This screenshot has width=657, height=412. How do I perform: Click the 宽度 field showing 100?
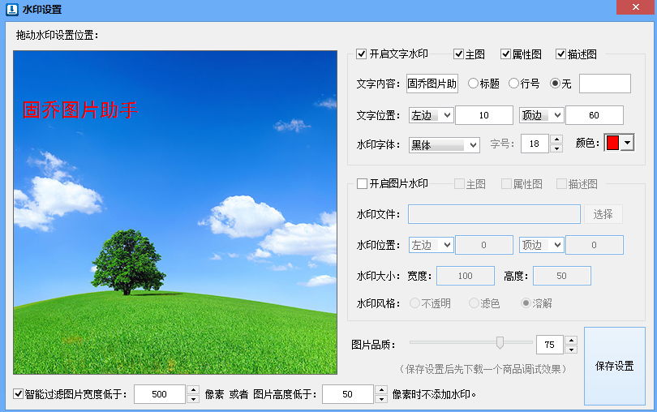pyautogui.click(x=465, y=276)
